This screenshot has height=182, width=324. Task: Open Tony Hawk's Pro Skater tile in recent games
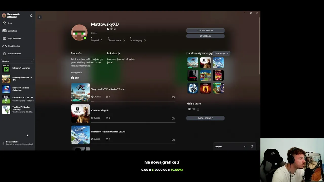tap(193, 63)
